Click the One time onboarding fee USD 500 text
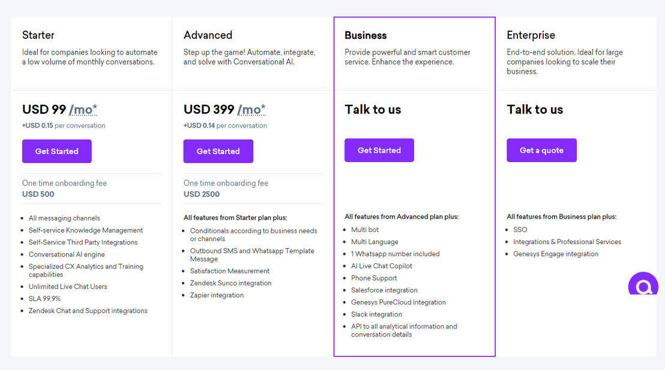The image size is (665, 370). [x=64, y=188]
